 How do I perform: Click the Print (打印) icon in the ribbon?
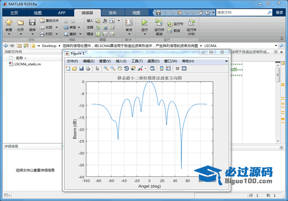42,34
